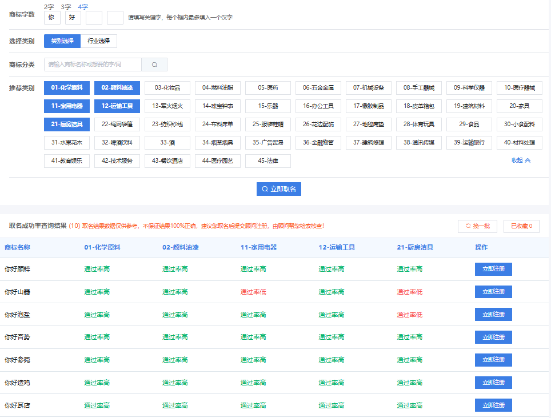The image size is (551, 418).
Task: Click the search magnifier icon in 商标分类
Action: click(154, 65)
